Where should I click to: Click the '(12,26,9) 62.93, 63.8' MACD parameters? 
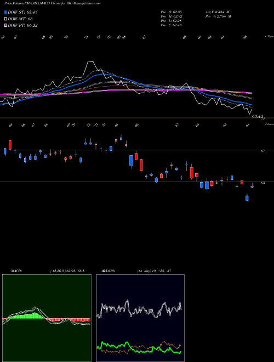pyautogui.click(x=67, y=271)
